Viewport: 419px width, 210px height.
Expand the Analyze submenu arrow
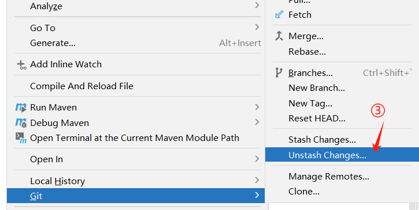click(x=257, y=5)
